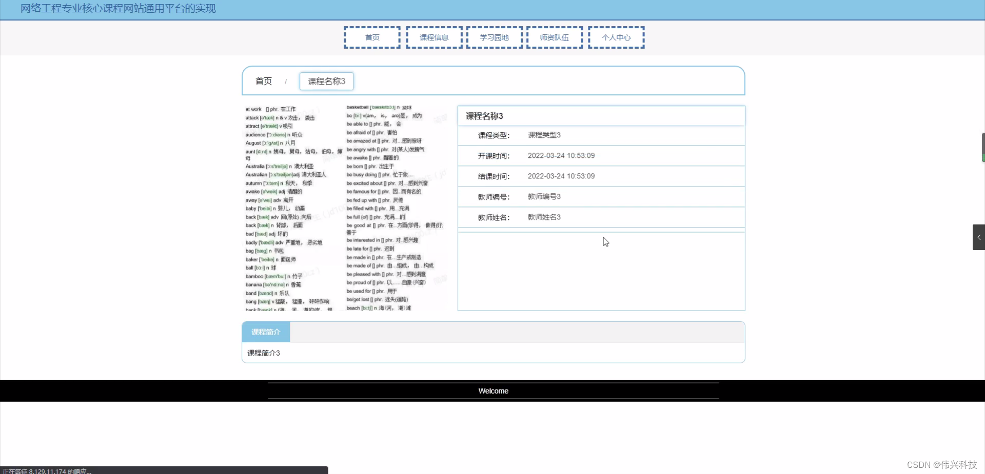Select the 课程简介 tab

click(x=265, y=332)
